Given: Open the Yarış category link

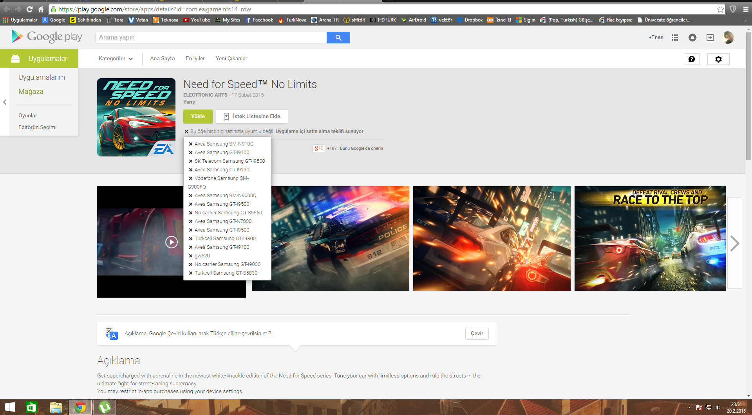Looking at the screenshot, I should [x=189, y=102].
